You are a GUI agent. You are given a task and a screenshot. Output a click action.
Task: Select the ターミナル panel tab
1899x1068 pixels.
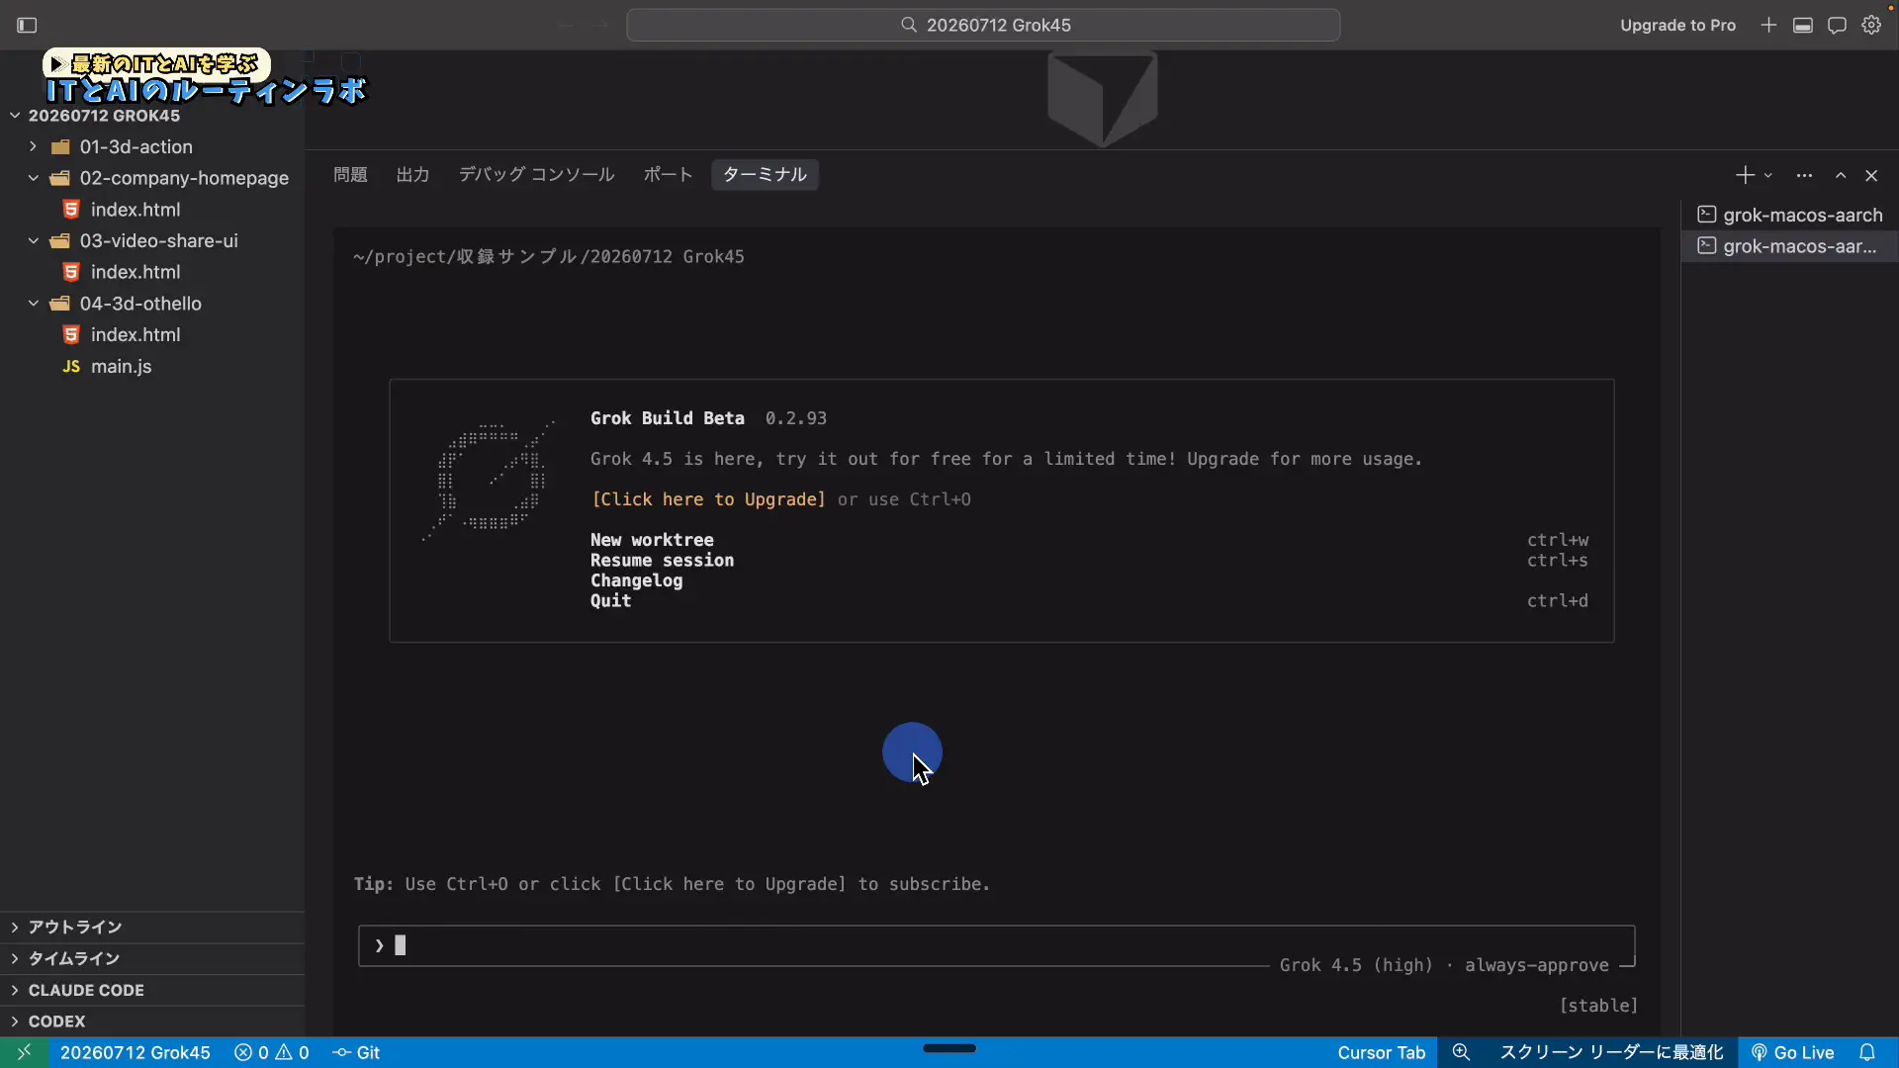(x=765, y=175)
